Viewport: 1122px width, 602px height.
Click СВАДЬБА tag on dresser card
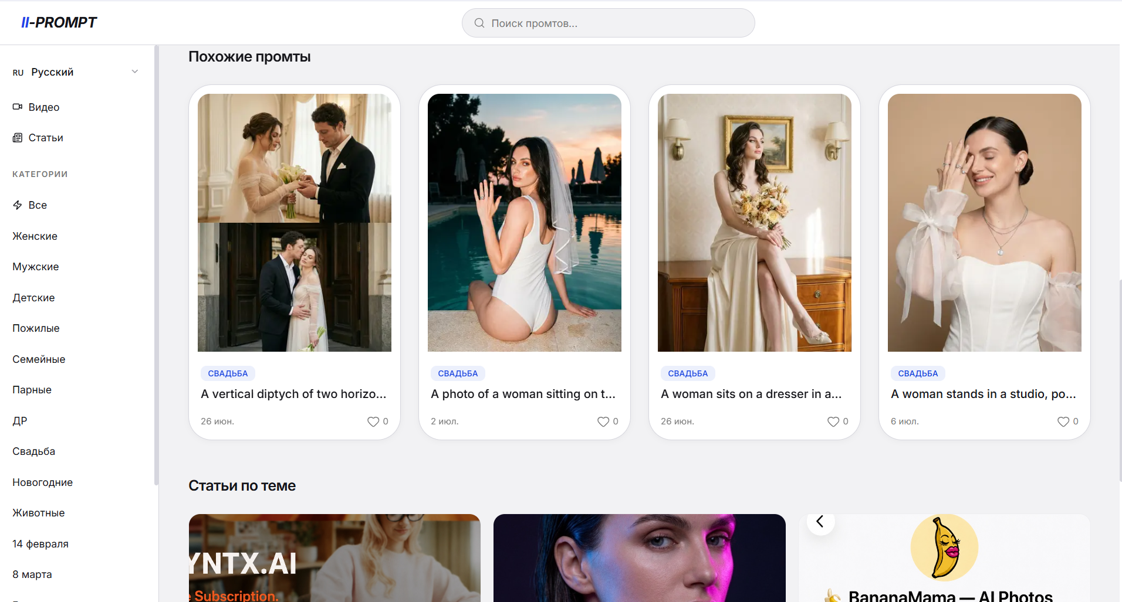pyautogui.click(x=688, y=373)
